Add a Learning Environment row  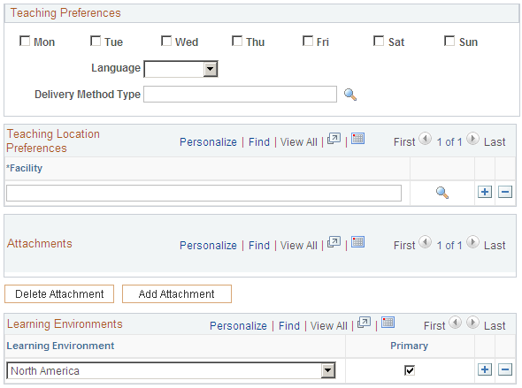tap(485, 369)
